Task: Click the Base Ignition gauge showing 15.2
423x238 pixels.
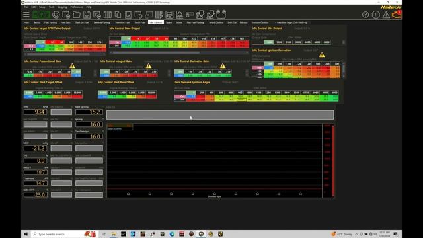Action: (89, 112)
